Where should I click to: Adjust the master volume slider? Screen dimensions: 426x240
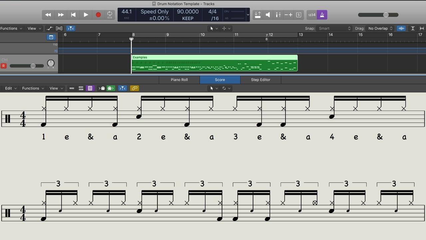[x=385, y=15]
